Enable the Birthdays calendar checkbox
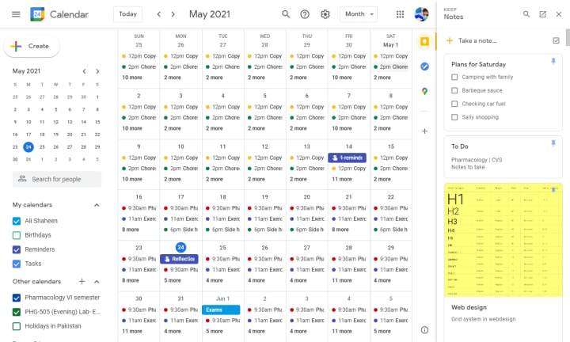 pos(17,235)
